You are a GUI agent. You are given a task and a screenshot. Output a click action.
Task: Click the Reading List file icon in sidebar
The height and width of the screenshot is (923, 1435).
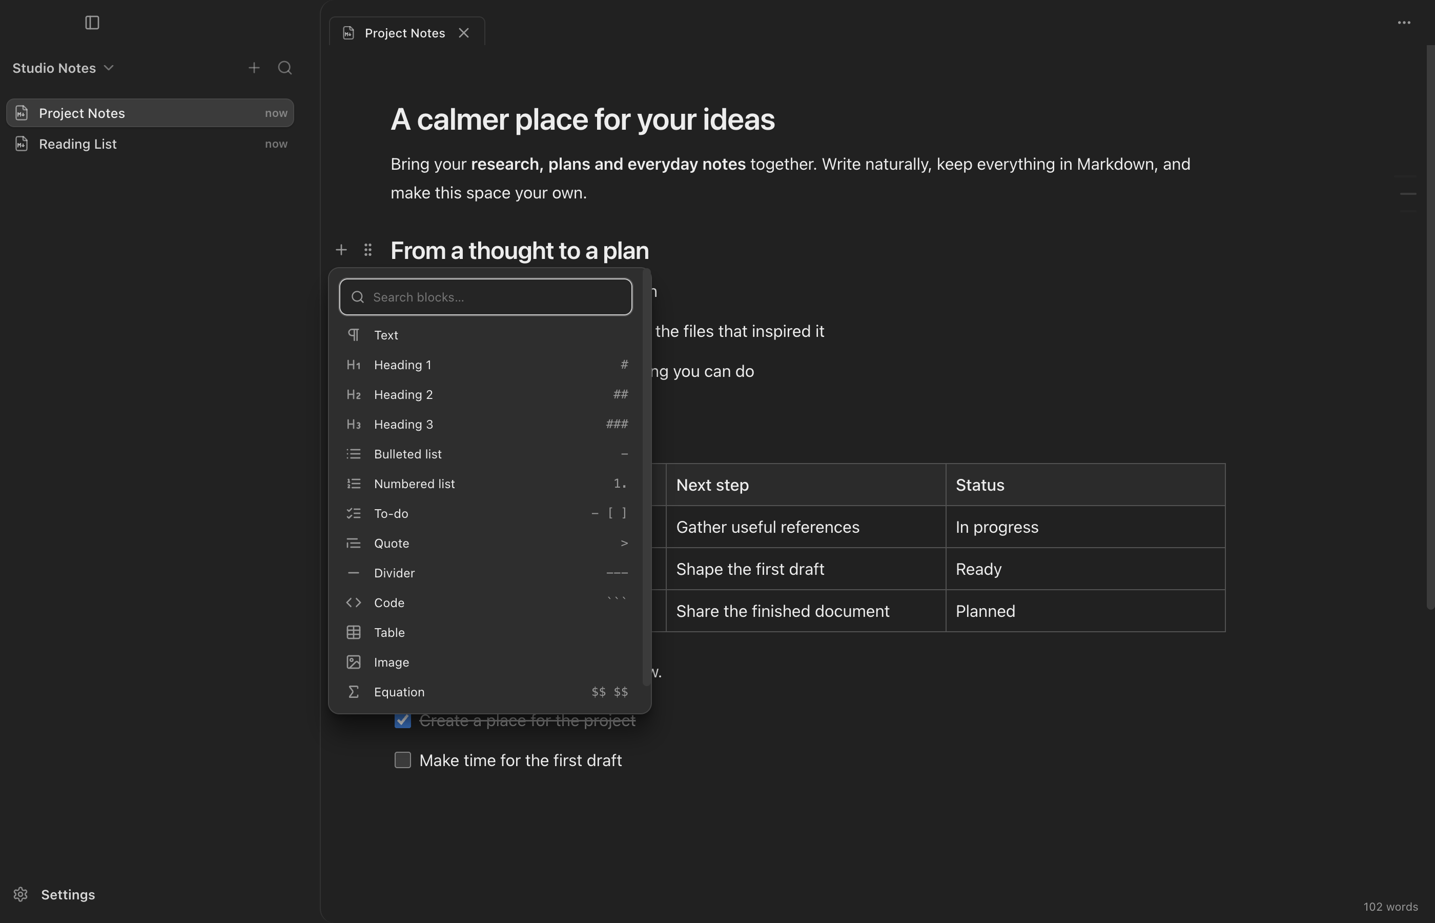click(x=22, y=144)
